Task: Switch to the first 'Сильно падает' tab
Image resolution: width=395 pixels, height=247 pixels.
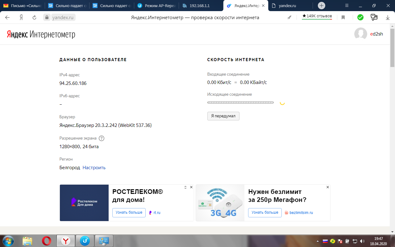Action: pyautogui.click(x=67, y=6)
